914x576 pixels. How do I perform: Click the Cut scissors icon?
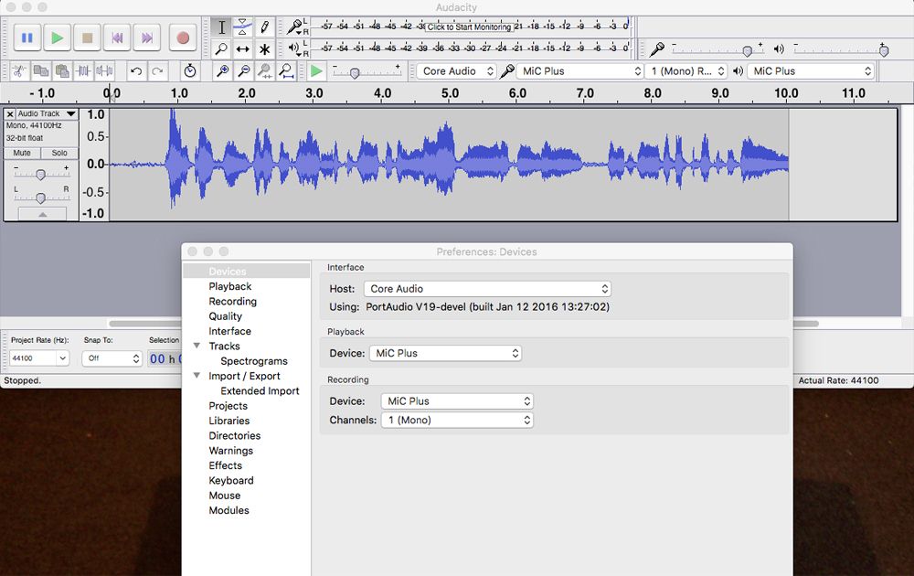[x=18, y=71]
